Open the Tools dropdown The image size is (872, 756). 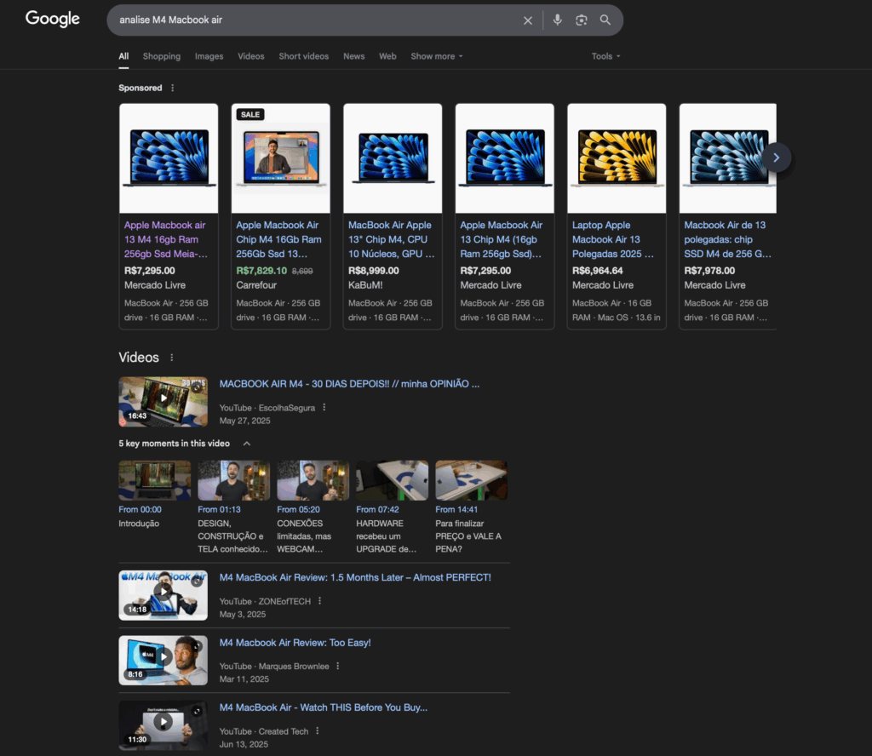pos(605,56)
